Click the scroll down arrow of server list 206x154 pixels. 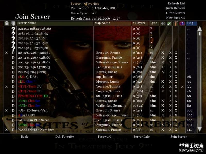click(x=200, y=129)
